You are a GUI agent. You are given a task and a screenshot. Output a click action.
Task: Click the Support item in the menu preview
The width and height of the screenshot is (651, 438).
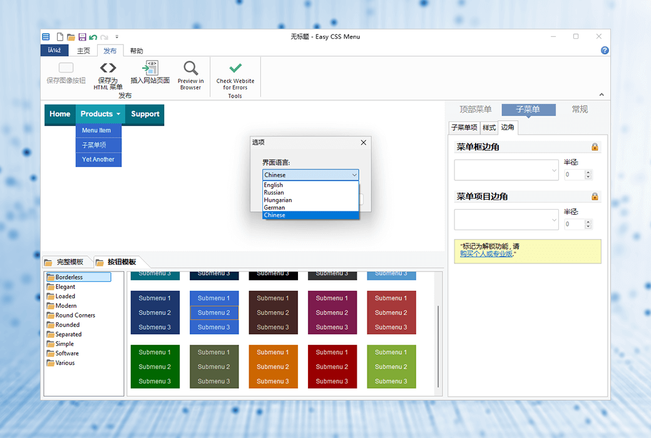coord(145,114)
